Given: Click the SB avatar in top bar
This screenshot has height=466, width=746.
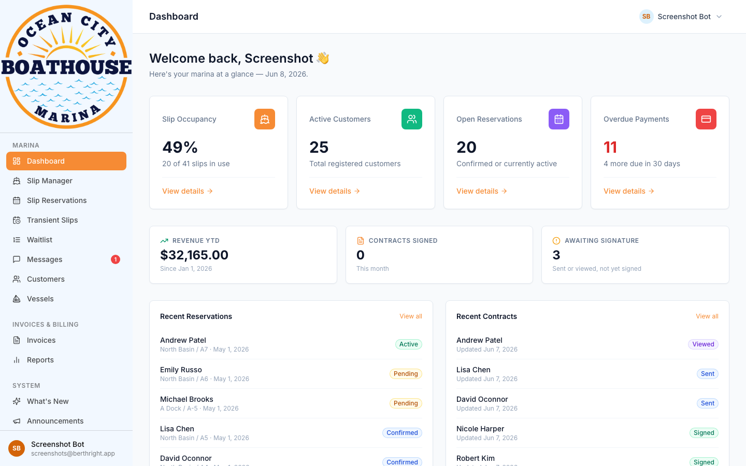Looking at the screenshot, I should click(647, 17).
